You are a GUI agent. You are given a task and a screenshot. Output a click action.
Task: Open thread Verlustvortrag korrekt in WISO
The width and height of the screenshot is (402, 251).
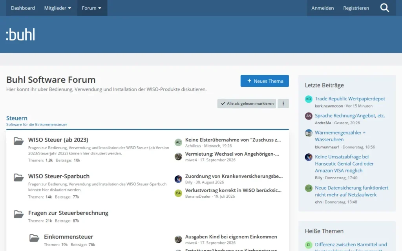[x=233, y=190]
